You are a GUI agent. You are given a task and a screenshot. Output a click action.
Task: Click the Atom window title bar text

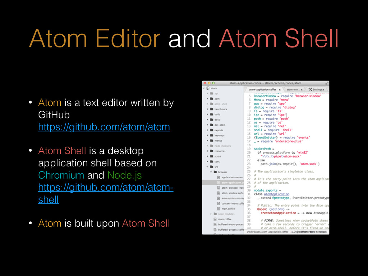[265, 83]
